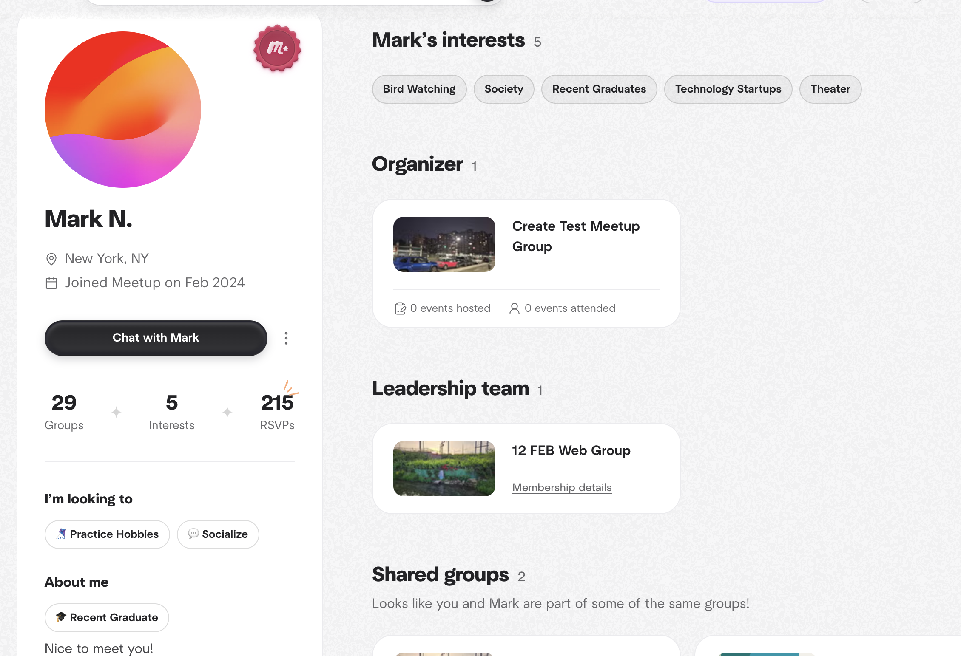The width and height of the screenshot is (961, 656).
Task: Click the events attended person icon
Action: click(514, 308)
